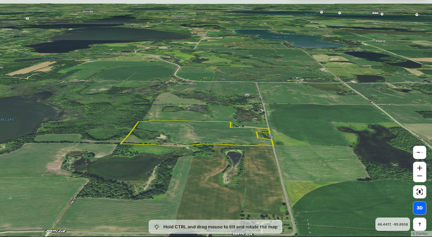432x237 pixels.
Task: Toggle the 3D view button
Action: pyautogui.click(x=420, y=208)
